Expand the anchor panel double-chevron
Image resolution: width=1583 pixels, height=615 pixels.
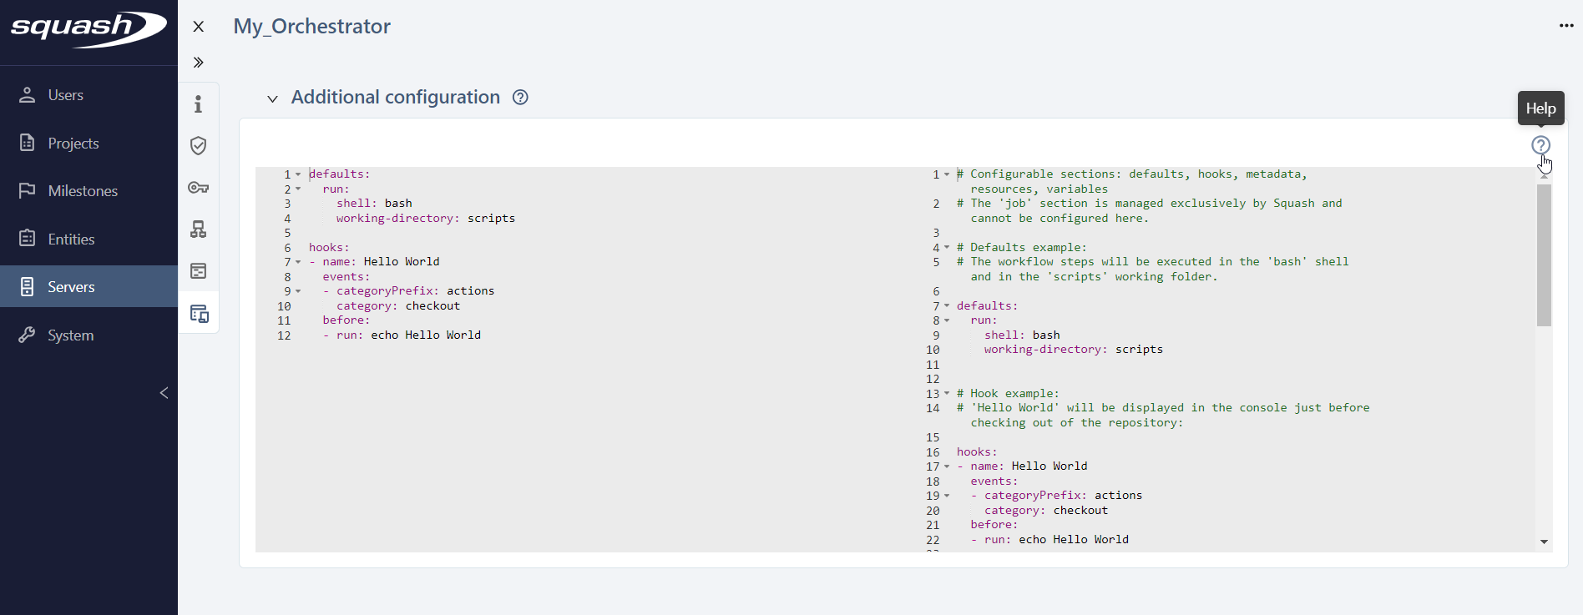pyautogui.click(x=198, y=63)
